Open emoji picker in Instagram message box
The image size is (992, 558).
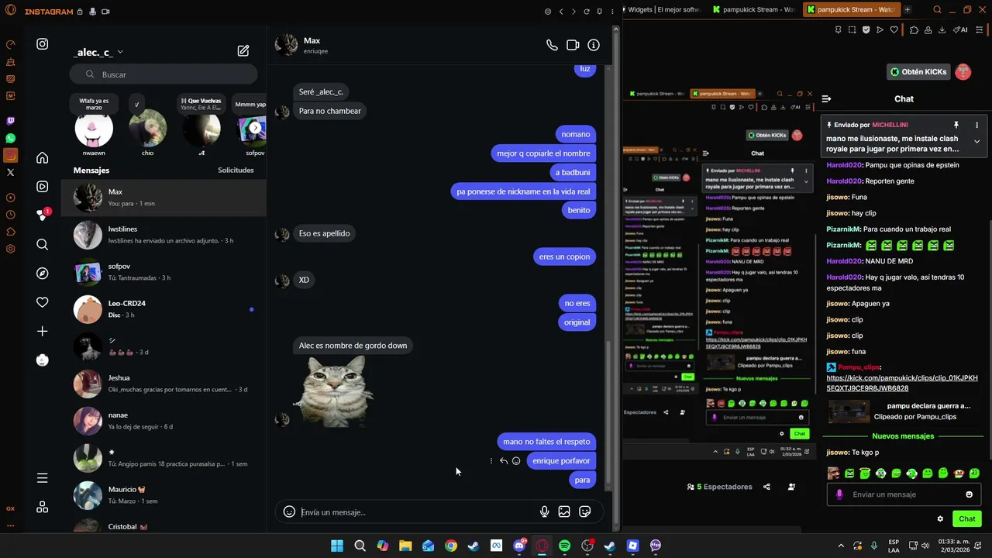tap(289, 511)
